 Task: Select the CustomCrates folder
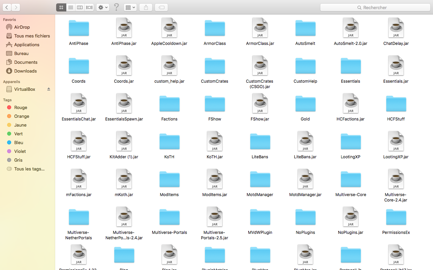coord(215,66)
